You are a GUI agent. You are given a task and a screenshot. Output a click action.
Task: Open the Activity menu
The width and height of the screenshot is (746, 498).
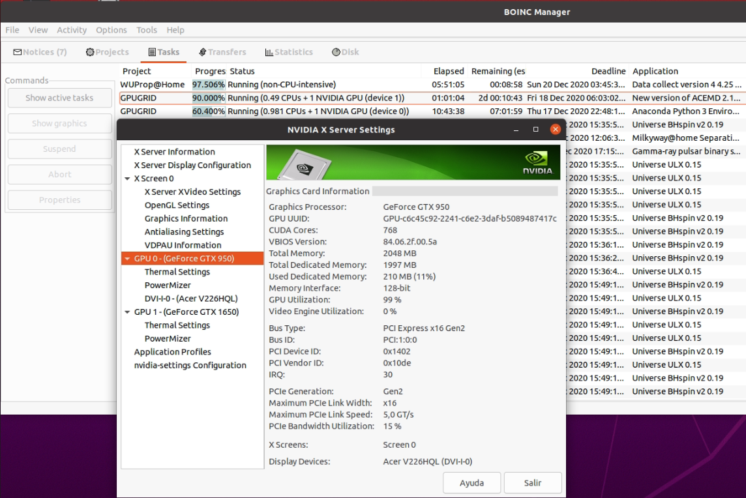pos(72,30)
